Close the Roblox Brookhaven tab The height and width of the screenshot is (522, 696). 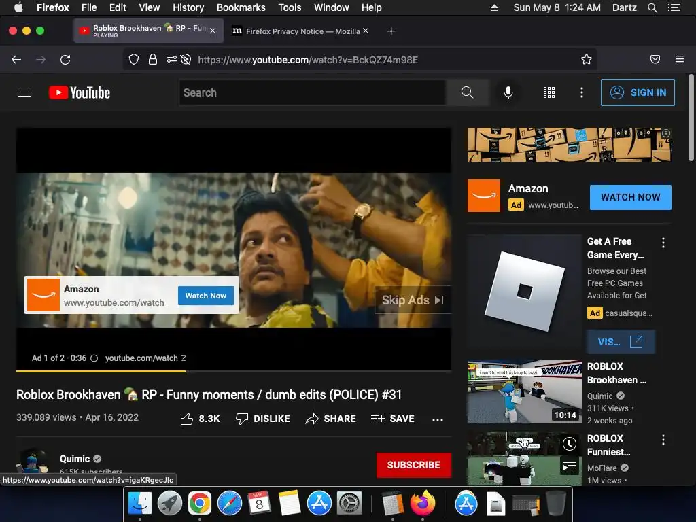(x=213, y=31)
